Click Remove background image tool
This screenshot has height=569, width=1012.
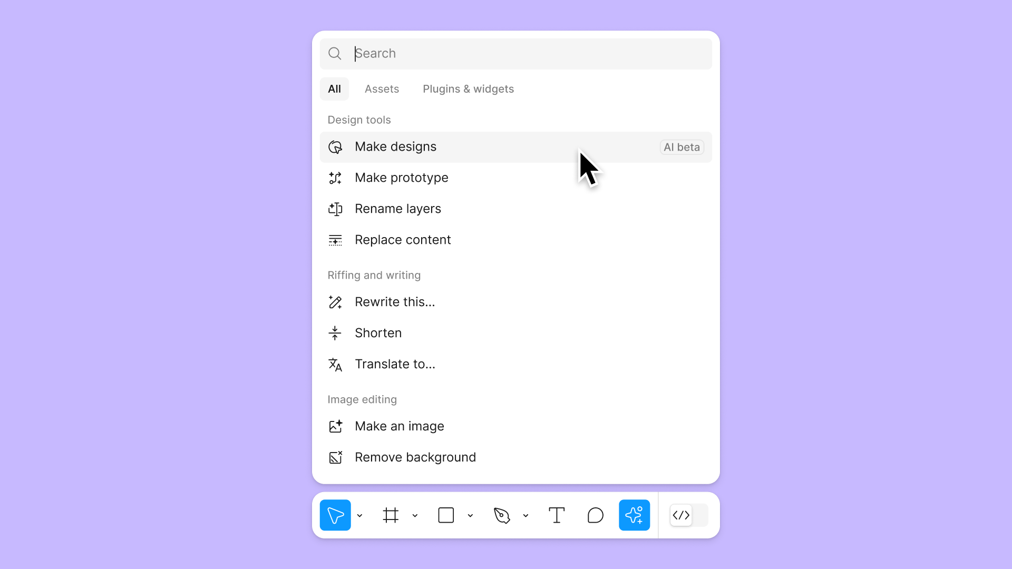[415, 457]
